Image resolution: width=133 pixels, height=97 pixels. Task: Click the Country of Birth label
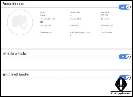tap(76, 19)
